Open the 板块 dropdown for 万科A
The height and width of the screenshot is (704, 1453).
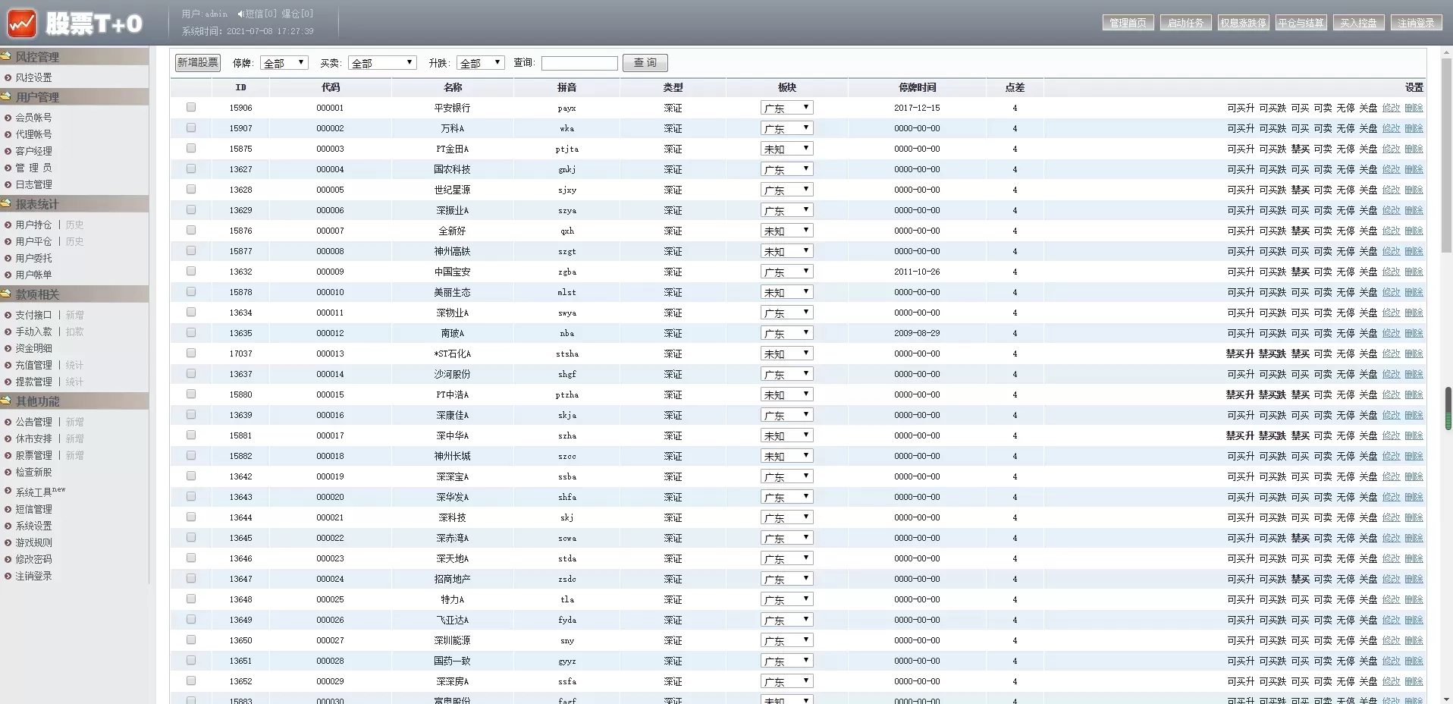(x=786, y=129)
